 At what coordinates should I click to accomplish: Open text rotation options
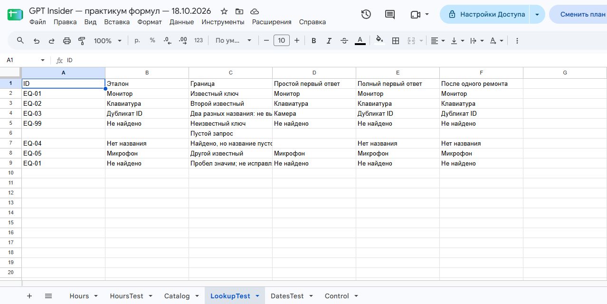tap(496, 41)
